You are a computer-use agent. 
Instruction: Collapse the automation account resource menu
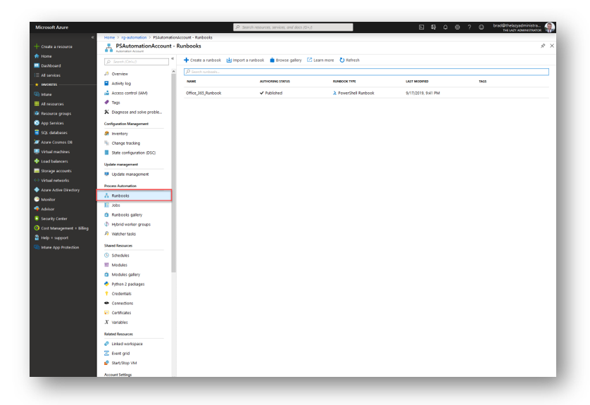pyautogui.click(x=172, y=58)
